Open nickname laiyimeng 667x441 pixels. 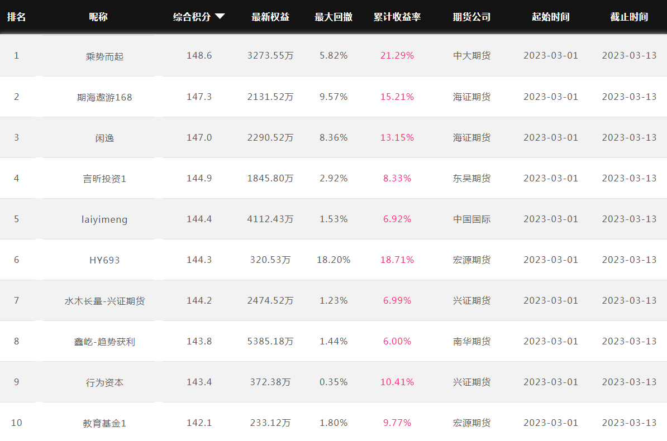coord(104,219)
